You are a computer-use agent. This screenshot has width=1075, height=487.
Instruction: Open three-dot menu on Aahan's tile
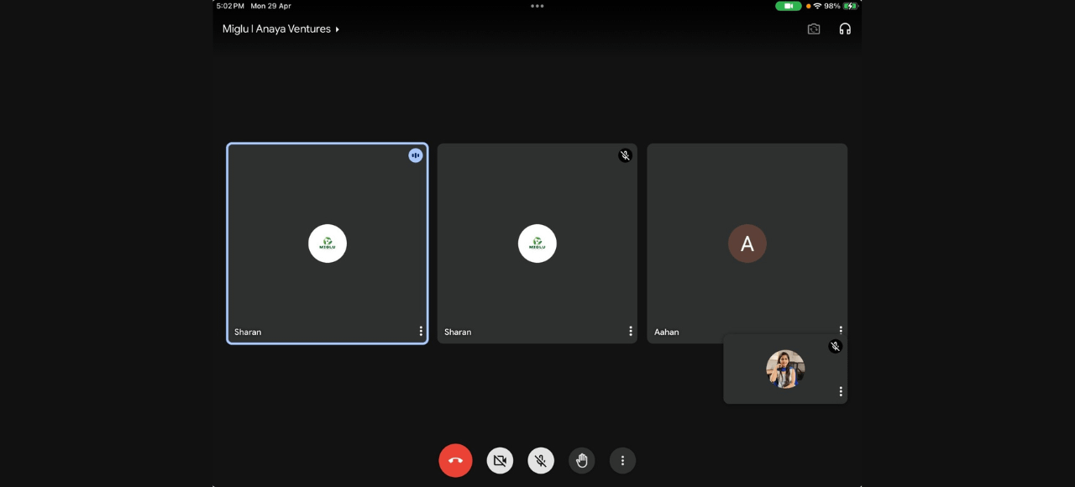click(841, 329)
